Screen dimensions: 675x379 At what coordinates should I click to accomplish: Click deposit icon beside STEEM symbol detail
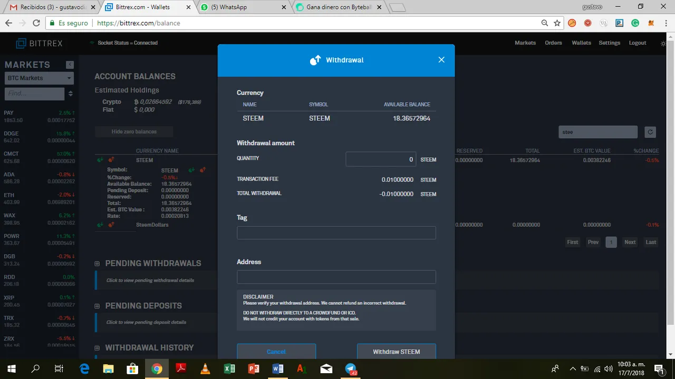click(x=191, y=170)
